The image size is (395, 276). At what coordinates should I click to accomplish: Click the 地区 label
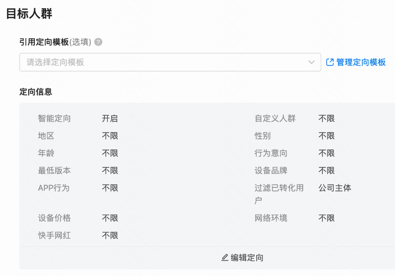click(46, 136)
